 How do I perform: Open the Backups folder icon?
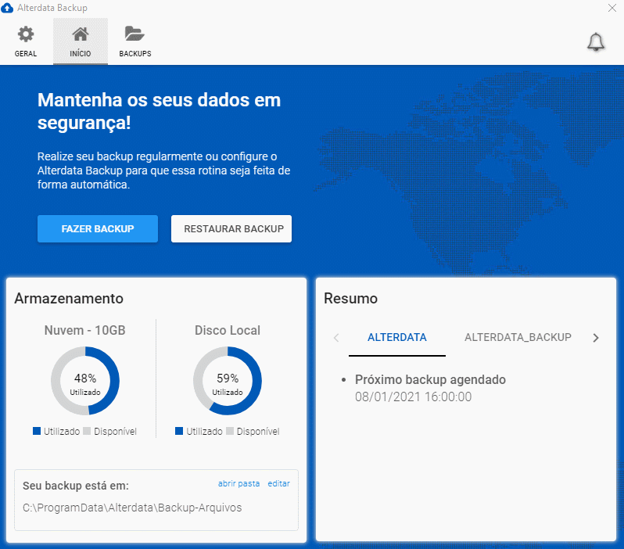tap(134, 35)
